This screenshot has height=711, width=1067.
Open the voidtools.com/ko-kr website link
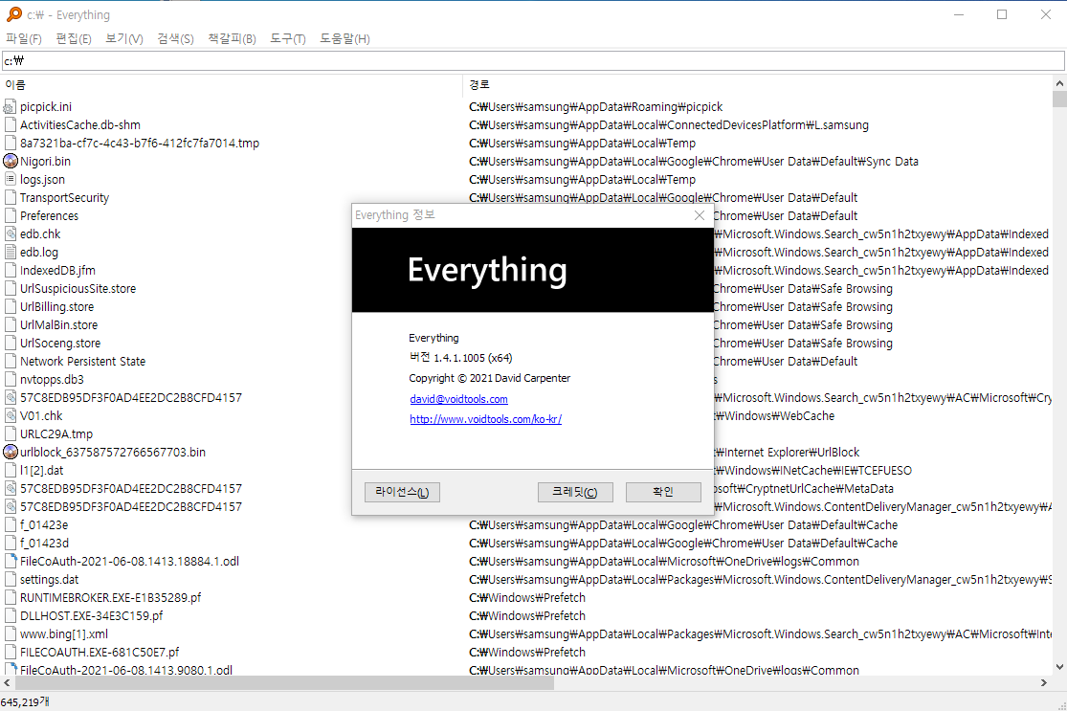486,420
